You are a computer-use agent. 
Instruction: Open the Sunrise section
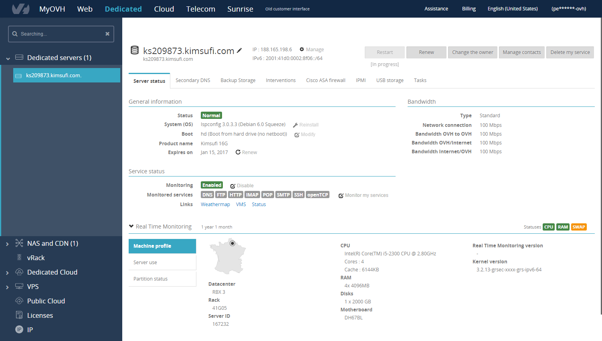[x=240, y=9]
